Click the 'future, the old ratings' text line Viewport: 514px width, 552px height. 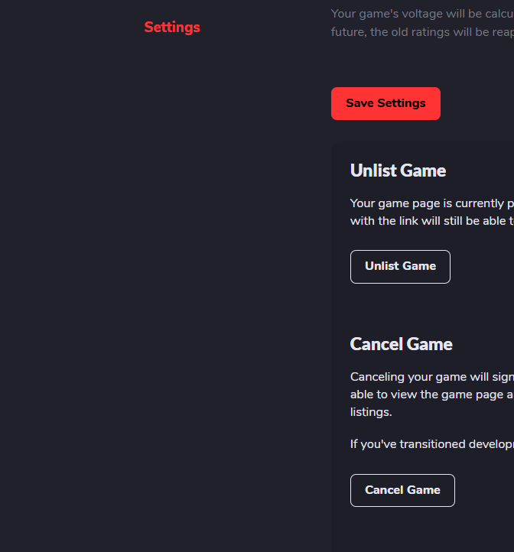pyautogui.click(x=422, y=32)
